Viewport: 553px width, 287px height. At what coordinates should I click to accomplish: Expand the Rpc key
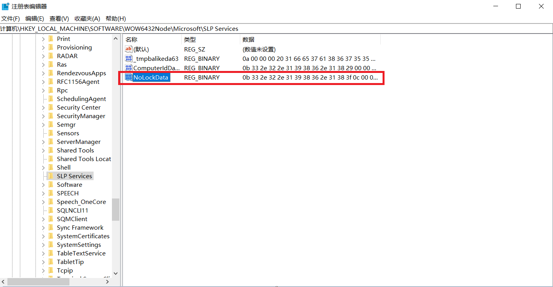[43, 90]
